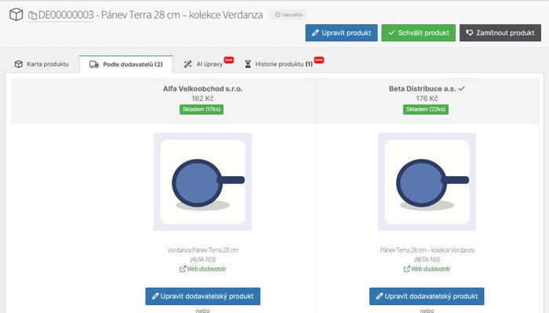Open the Alfa Velkoobchod pan product image
Screen dimensions: 549x313
pos(202,182)
